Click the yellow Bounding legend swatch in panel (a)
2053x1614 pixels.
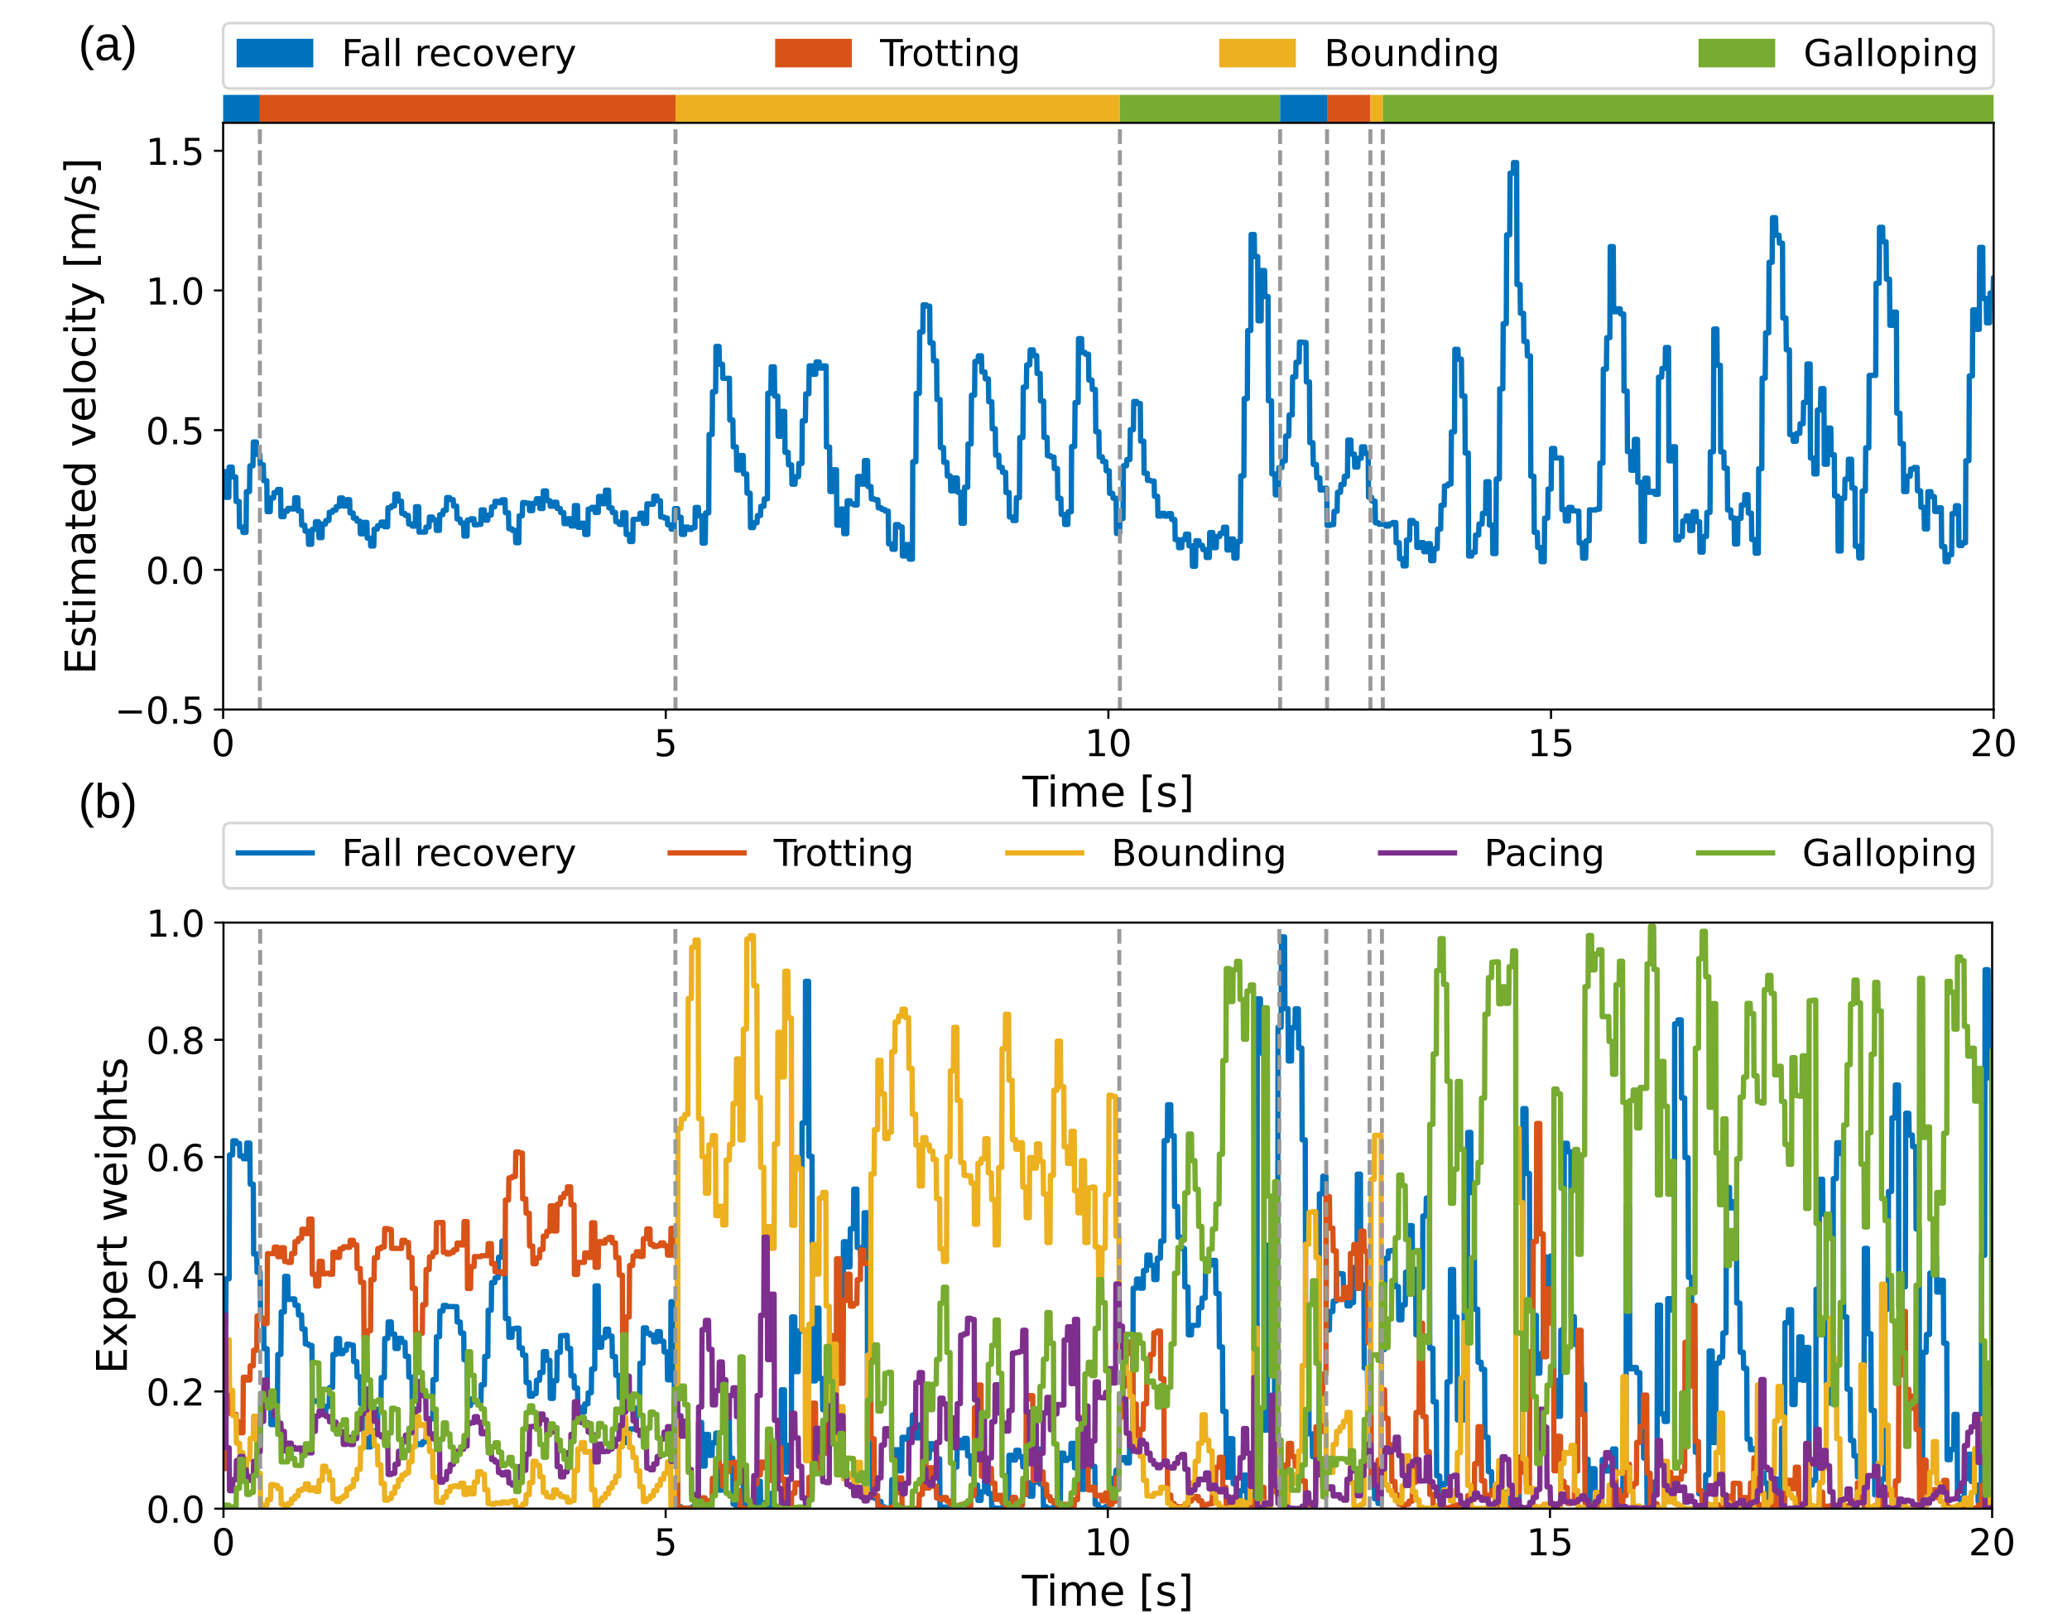point(1257,53)
